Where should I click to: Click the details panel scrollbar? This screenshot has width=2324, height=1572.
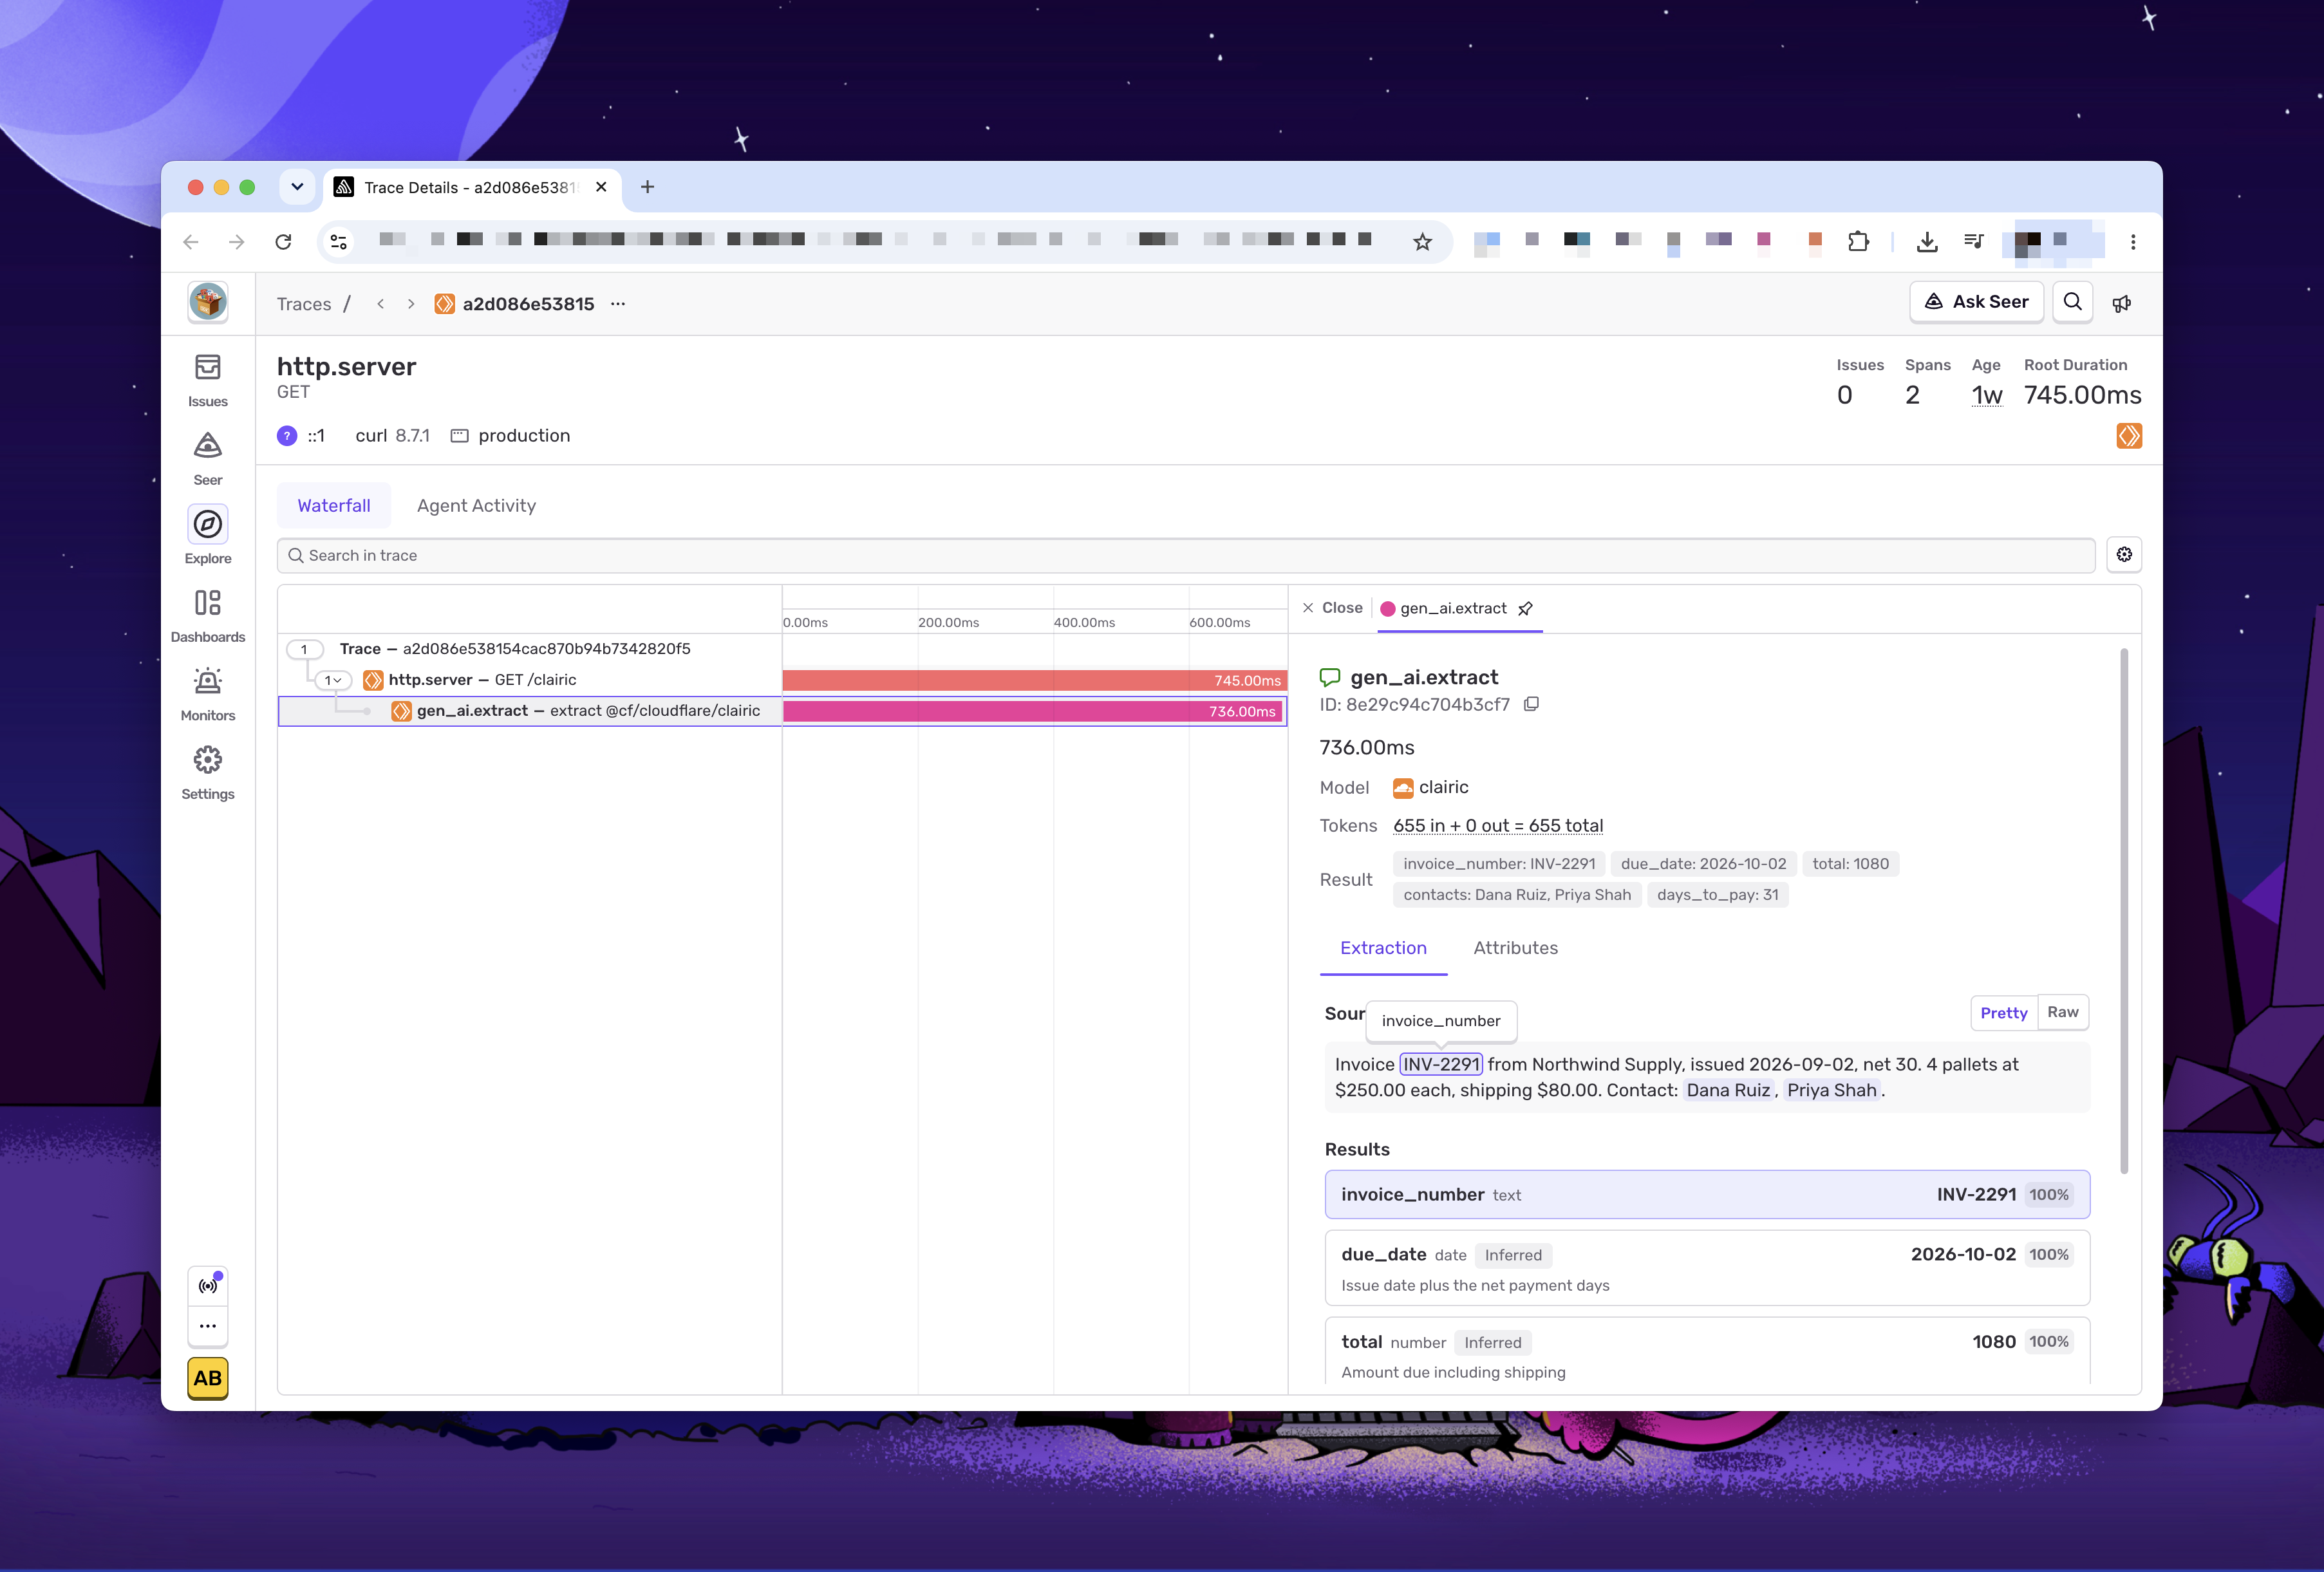pos(2123,910)
